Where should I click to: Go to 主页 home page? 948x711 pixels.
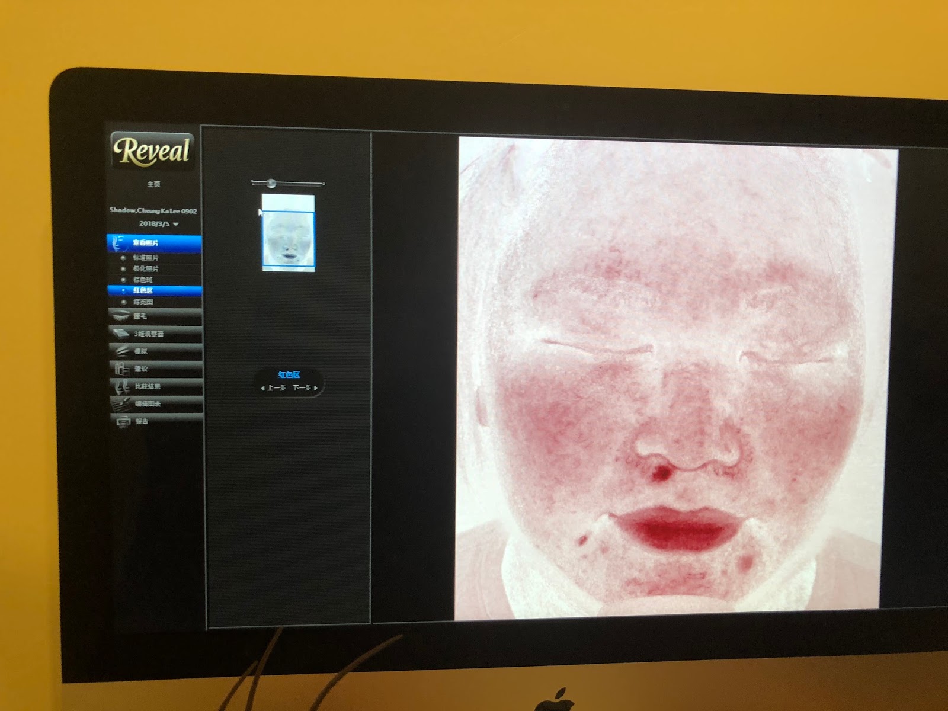click(153, 184)
